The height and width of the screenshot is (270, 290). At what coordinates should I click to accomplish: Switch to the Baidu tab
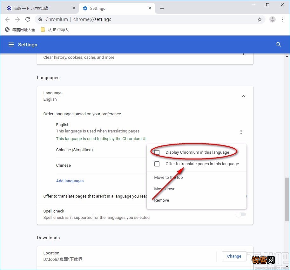point(40,8)
